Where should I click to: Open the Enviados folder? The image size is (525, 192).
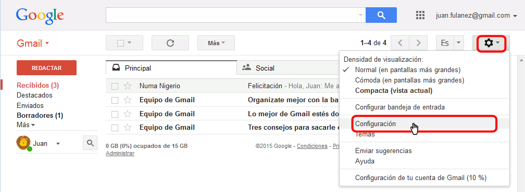tap(30, 106)
